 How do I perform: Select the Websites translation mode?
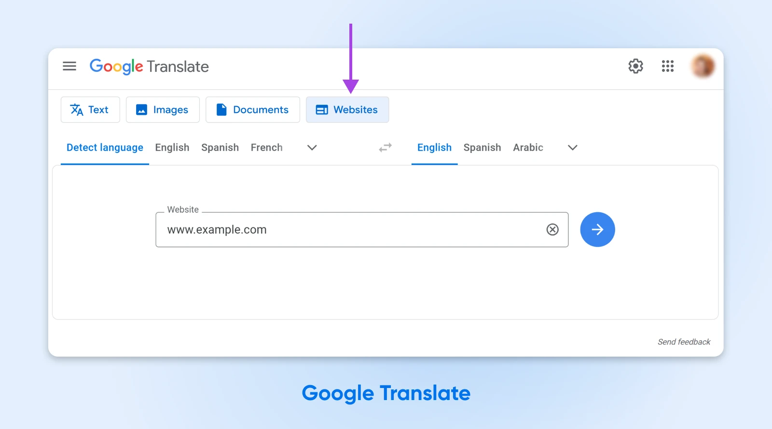(347, 110)
